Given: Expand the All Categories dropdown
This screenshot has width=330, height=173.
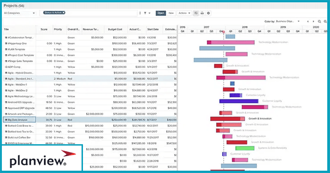Looking at the screenshot, I should coord(19,13).
